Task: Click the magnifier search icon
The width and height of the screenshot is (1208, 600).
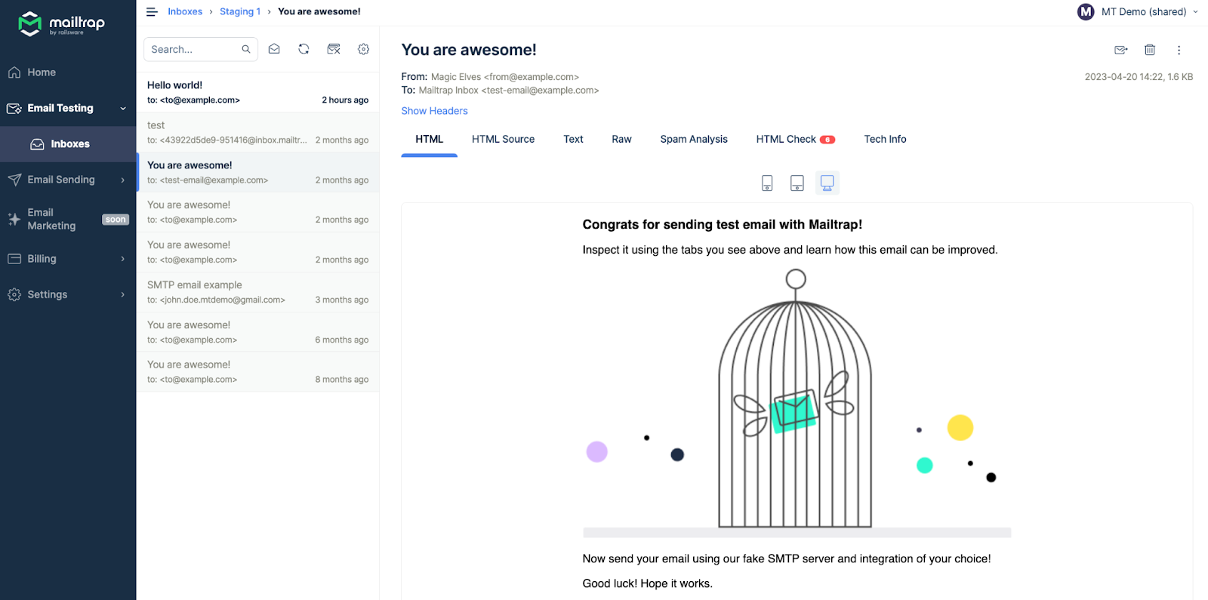Action: (246, 49)
